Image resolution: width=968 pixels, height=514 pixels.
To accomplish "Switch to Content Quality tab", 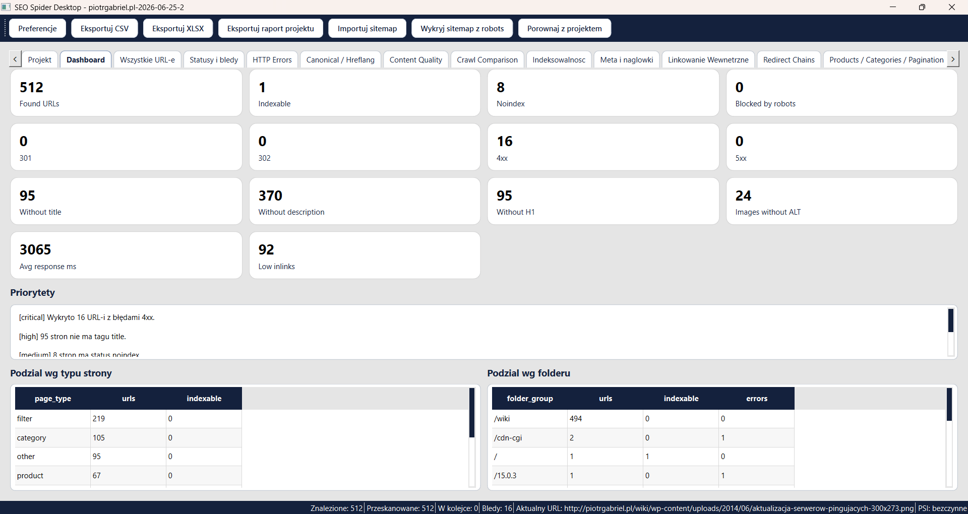I will tap(415, 59).
